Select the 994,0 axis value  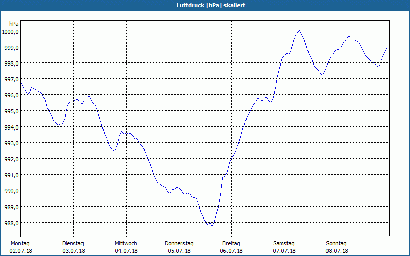click(12, 127)
